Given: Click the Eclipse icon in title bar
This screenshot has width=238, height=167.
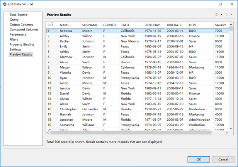Looking at the screenshot, I should (x=4, y=4).
